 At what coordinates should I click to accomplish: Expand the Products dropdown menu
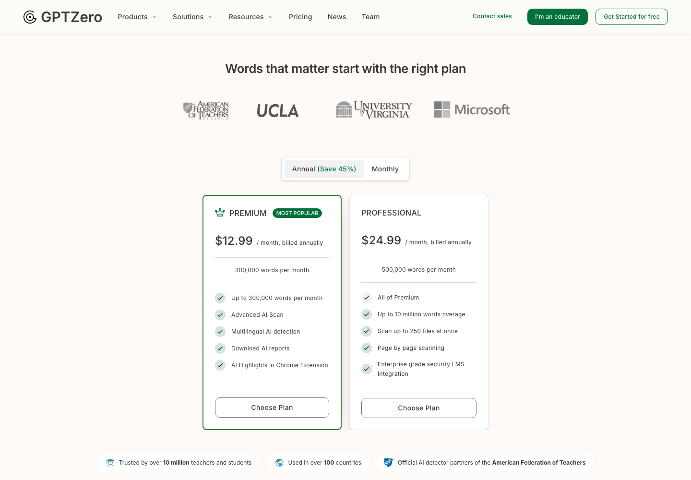137,17
